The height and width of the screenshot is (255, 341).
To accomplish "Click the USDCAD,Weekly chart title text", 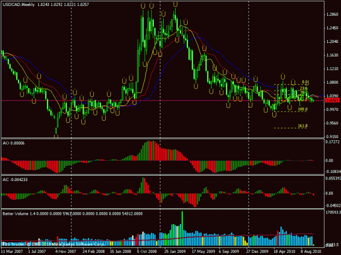I will point(19,4).
